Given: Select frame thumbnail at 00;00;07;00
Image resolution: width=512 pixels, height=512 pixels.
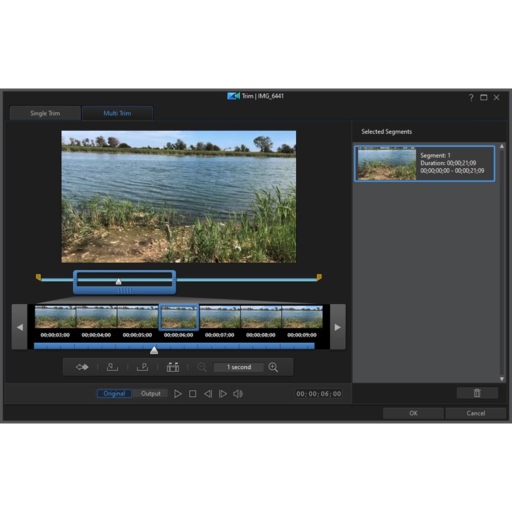Looking at the screenshot, I should coord(220,317).
